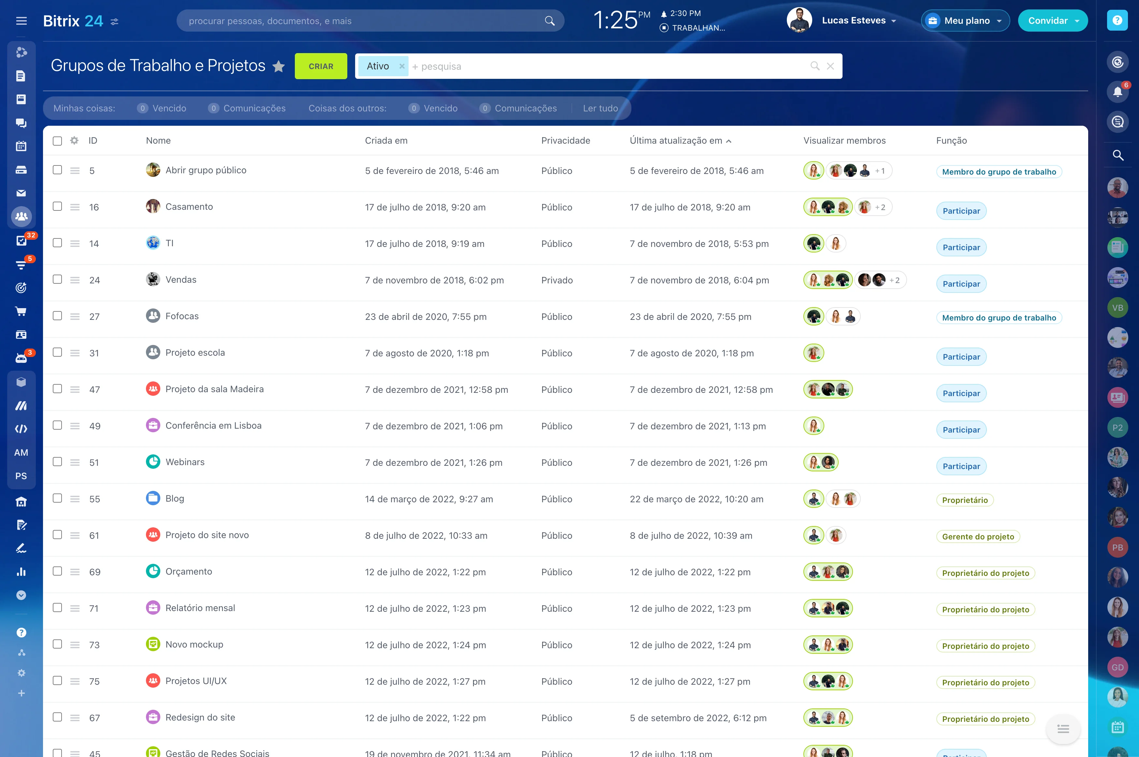Click the hamburger menu icon at top left
Screen dimensions: 1139x757
(21, 21)
